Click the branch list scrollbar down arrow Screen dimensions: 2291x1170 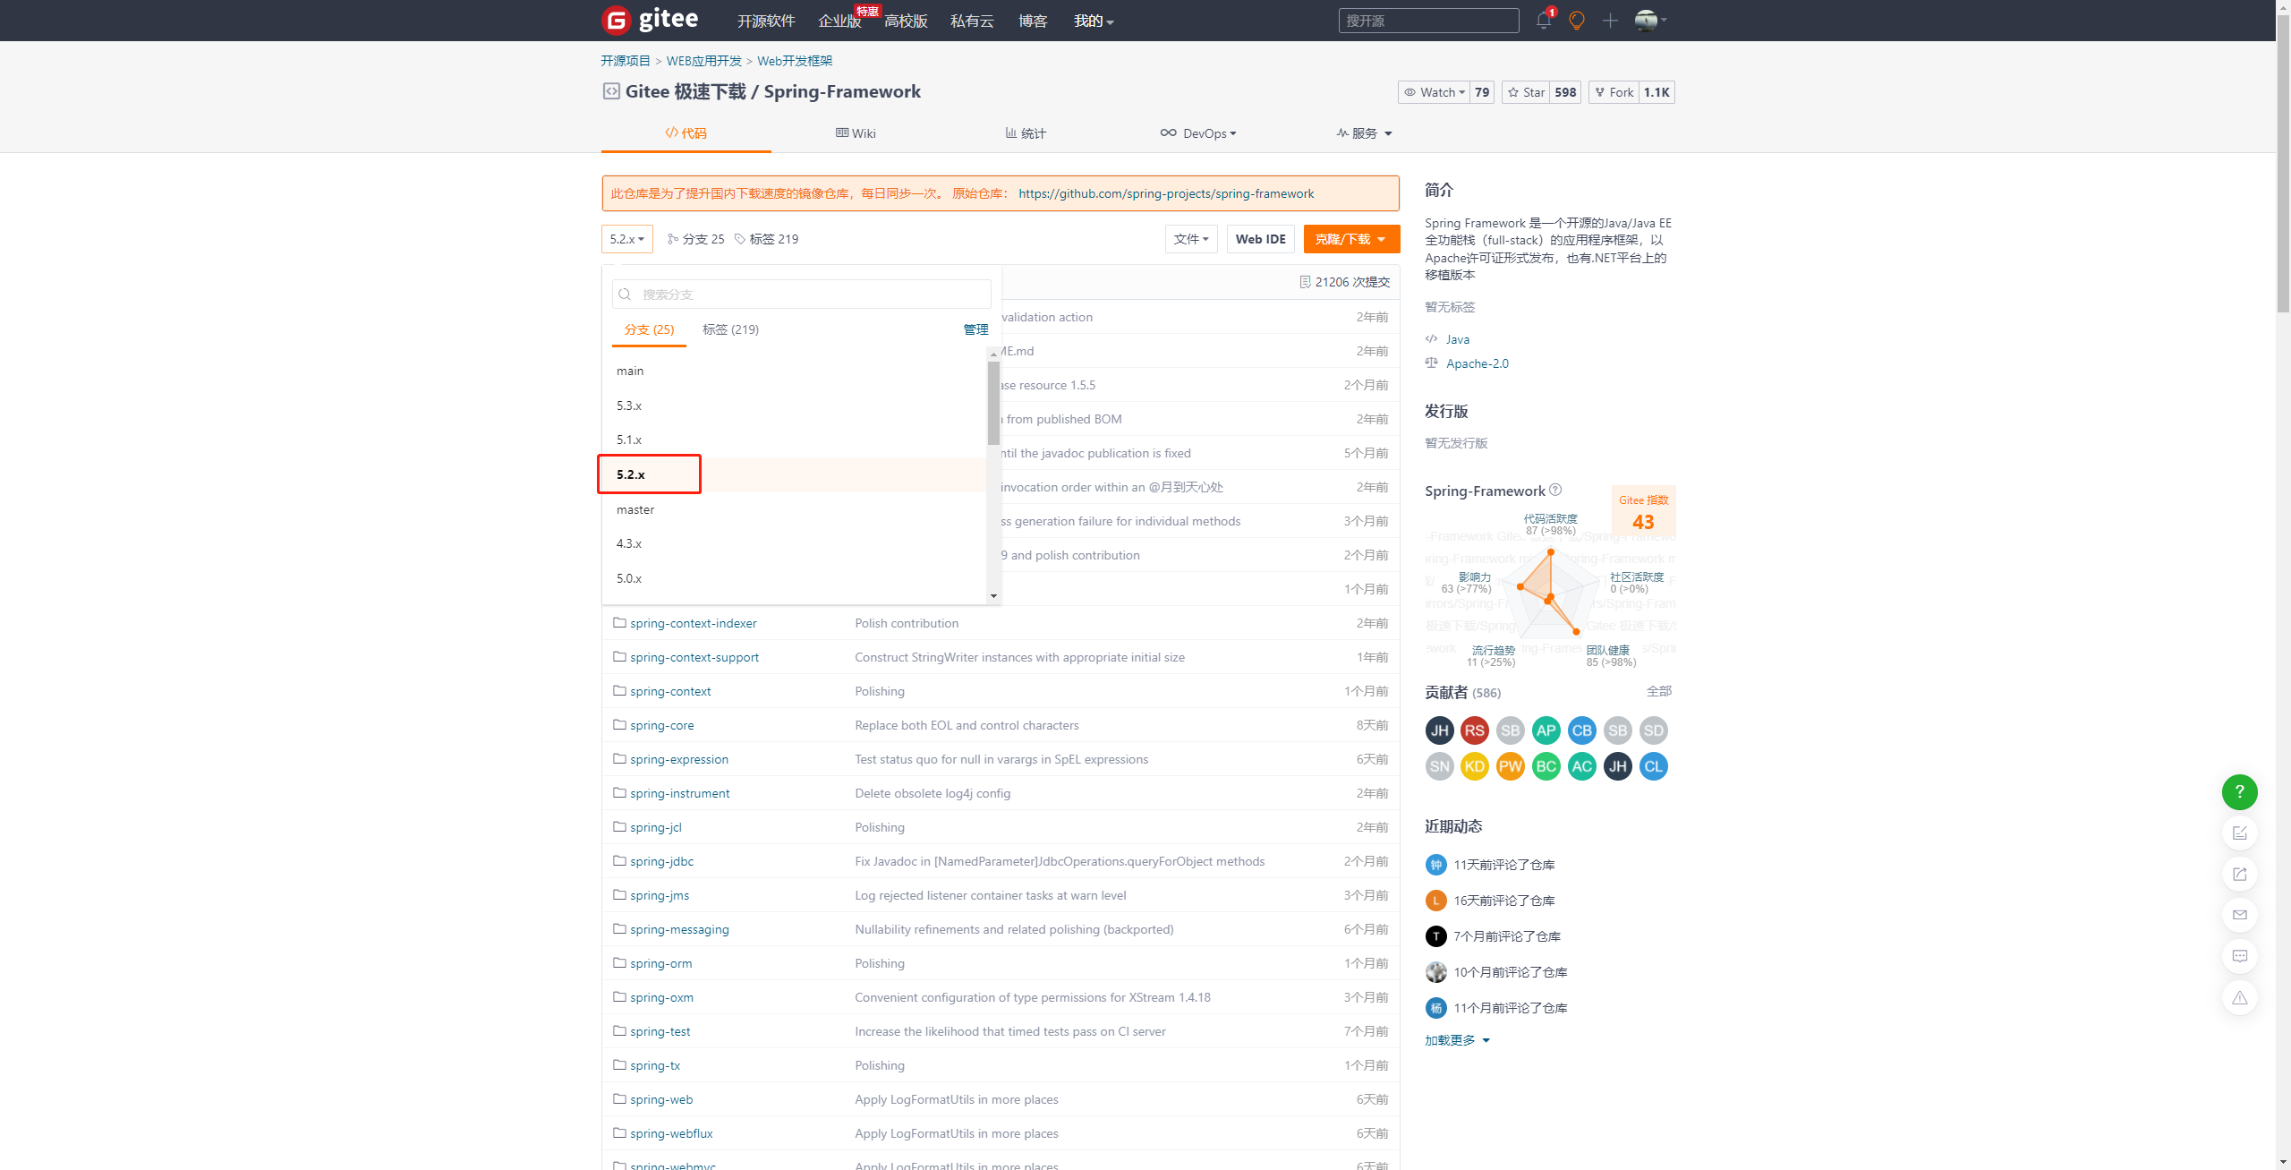tap(993, 596)
